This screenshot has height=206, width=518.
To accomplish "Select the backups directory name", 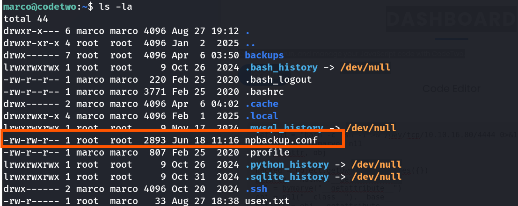I will click(264, 55).
